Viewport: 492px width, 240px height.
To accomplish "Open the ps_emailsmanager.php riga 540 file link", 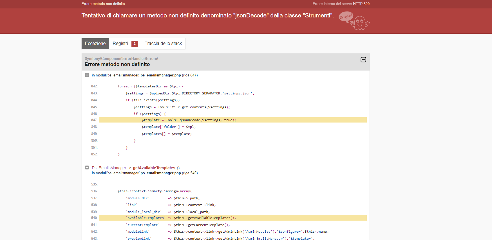I will pos(160,173).
